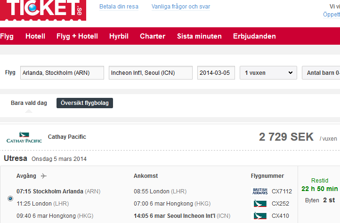Select the 07:15 Stockholm Arlanda departure radio button

pos(10,199)
